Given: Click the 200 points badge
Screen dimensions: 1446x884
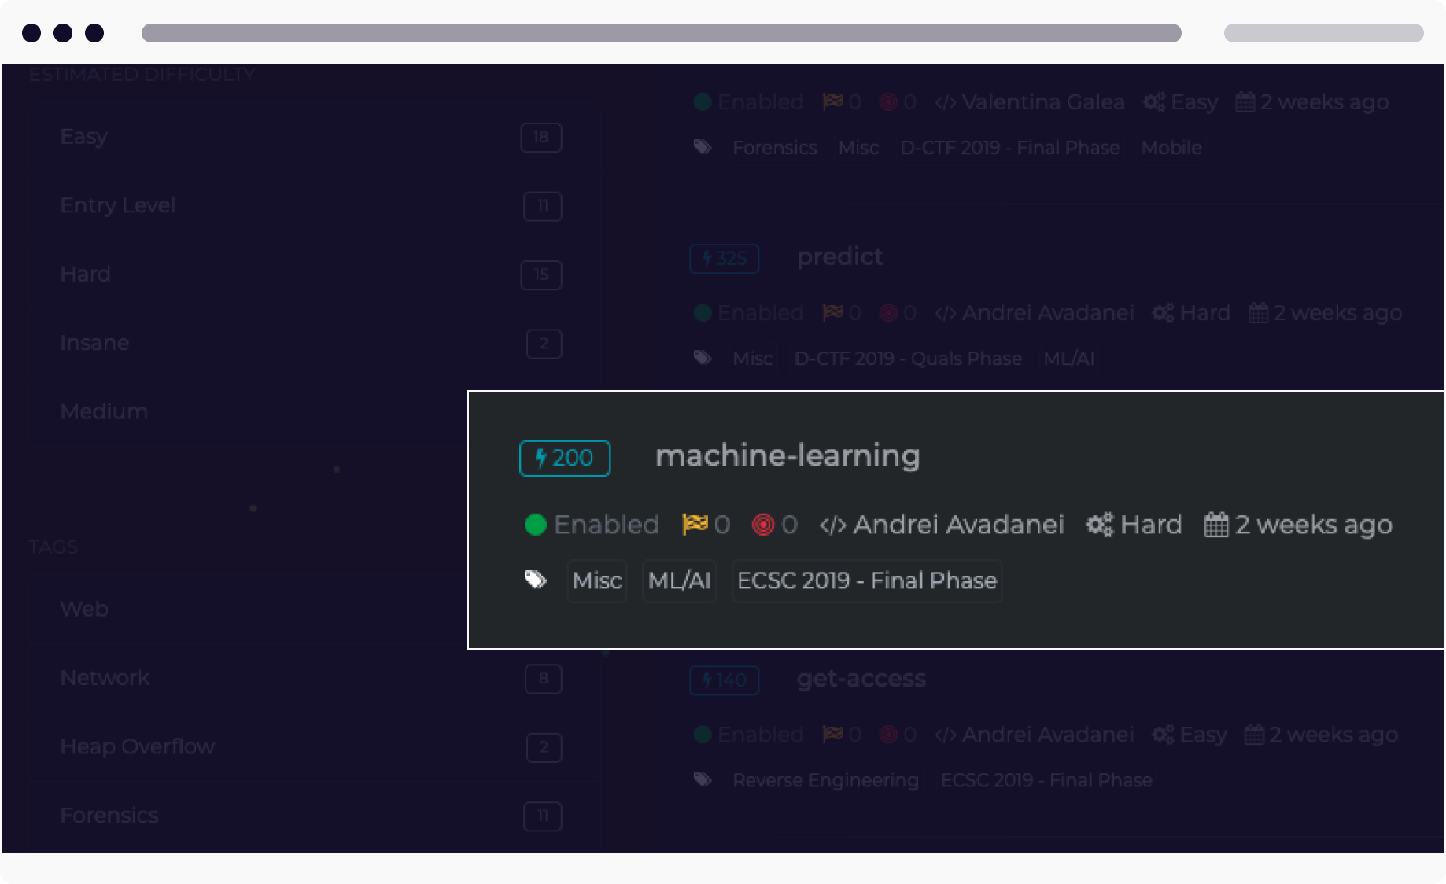Looking at the screenshot, I should pos(565,458).
